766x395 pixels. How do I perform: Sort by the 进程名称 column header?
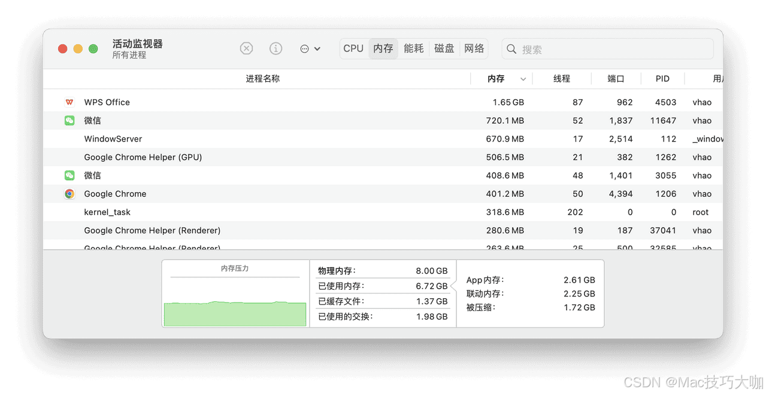click(x=263, y=79)
